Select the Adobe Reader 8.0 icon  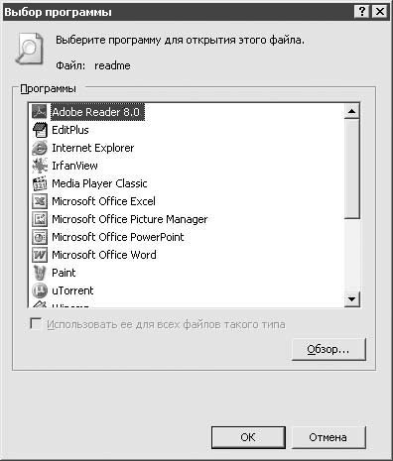40,112
